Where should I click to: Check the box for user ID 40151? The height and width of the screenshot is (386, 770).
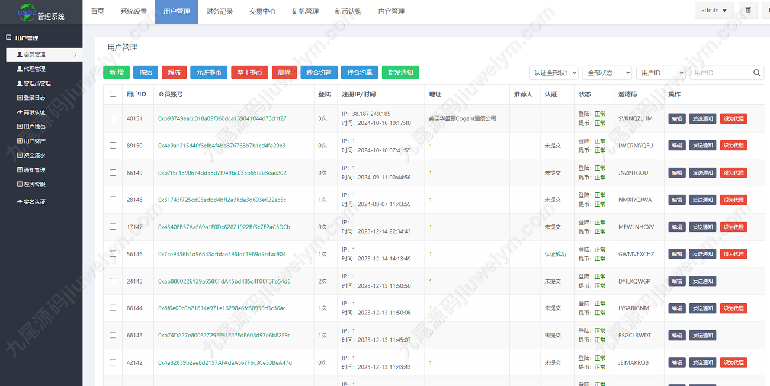coord(113,118)
